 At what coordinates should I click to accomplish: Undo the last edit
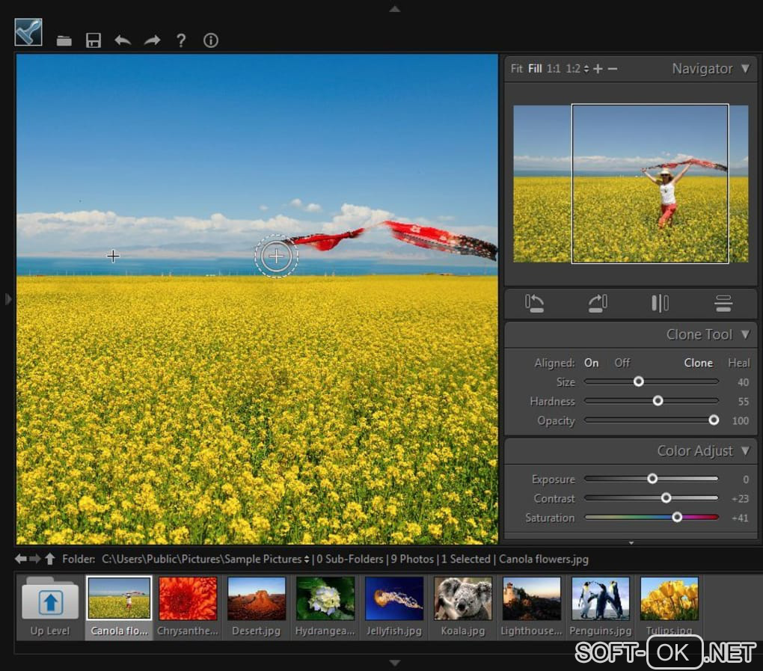point(123,40)
